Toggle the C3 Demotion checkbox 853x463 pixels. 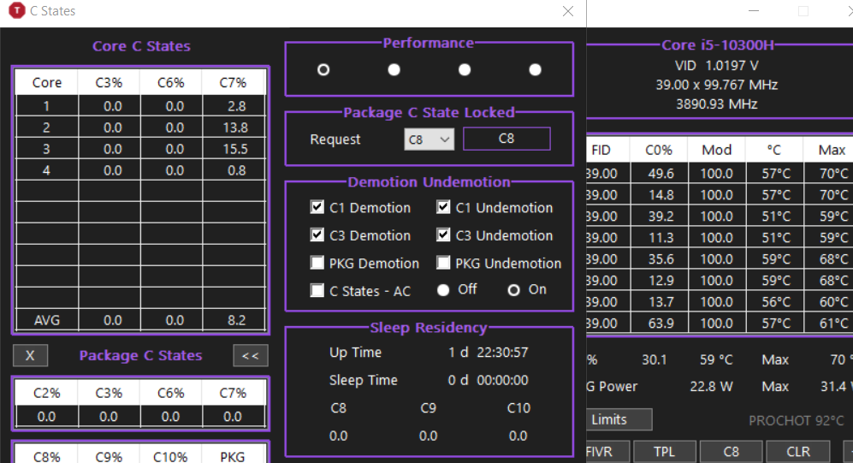pos(317,234)
